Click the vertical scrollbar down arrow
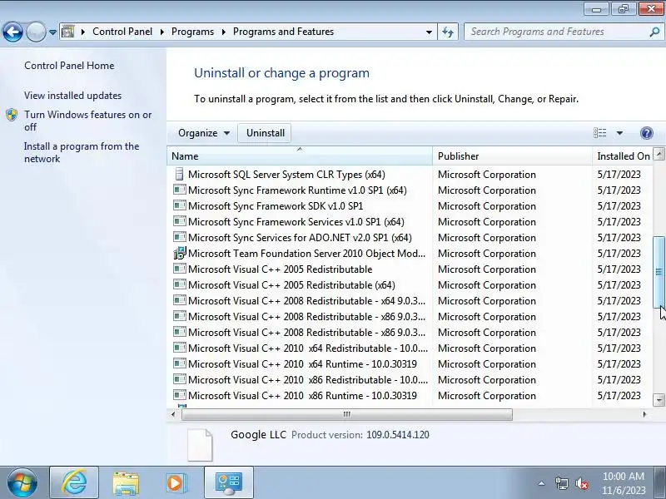Screen dimensions: 666x499 tap(659, 400)
